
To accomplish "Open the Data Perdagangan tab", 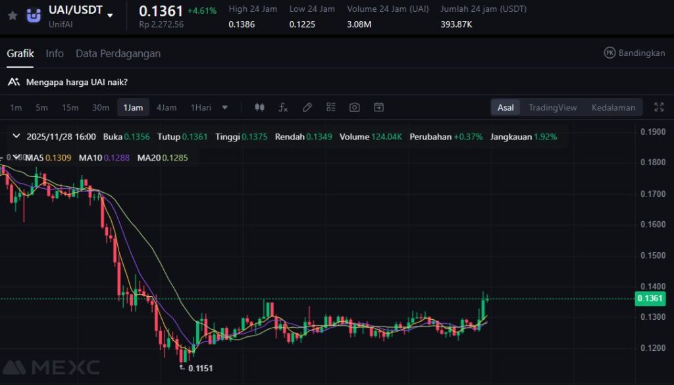I will (x=118, y=53).
